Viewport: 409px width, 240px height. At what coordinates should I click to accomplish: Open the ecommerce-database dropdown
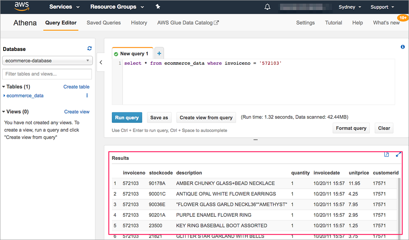point(47,61)
